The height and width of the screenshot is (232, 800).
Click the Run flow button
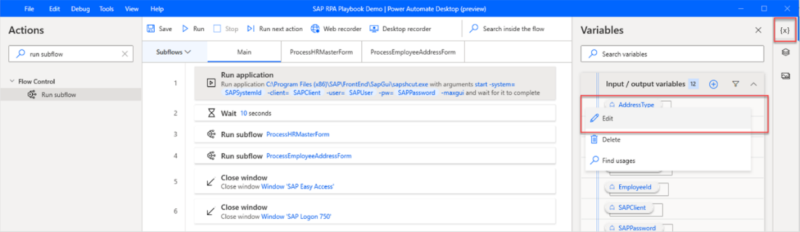[x=193, y=29]
